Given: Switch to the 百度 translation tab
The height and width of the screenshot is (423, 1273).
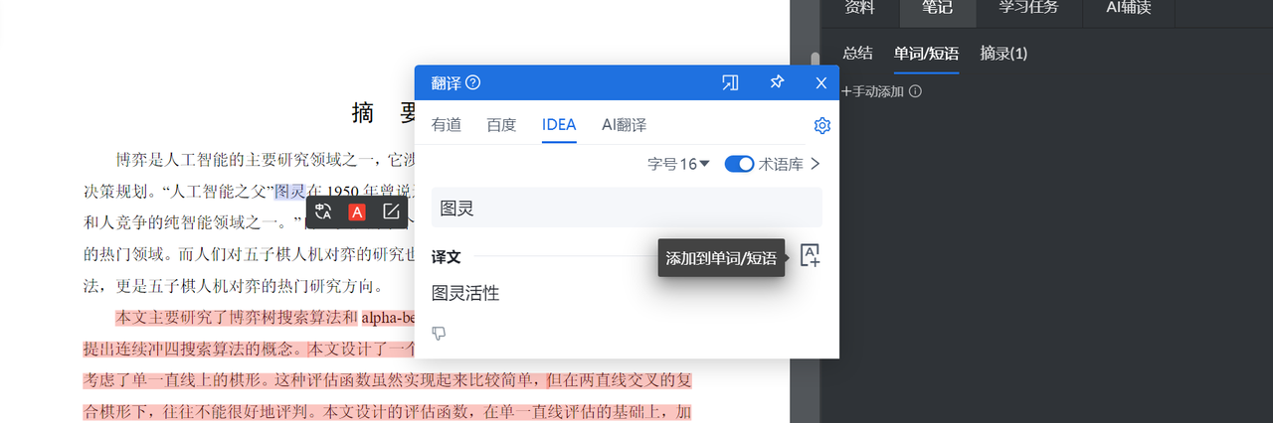Looking at the screenshot, I should (x=501, y=125).
